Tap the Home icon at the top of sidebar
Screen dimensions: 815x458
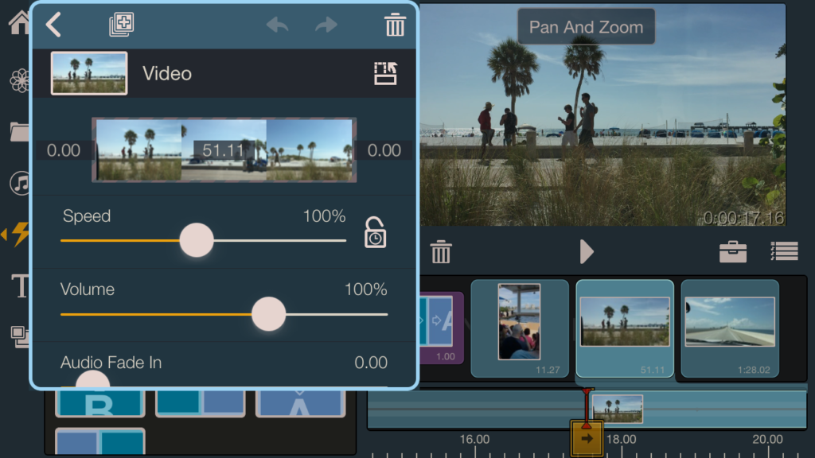pyautogui.click(x=19, y=24)
